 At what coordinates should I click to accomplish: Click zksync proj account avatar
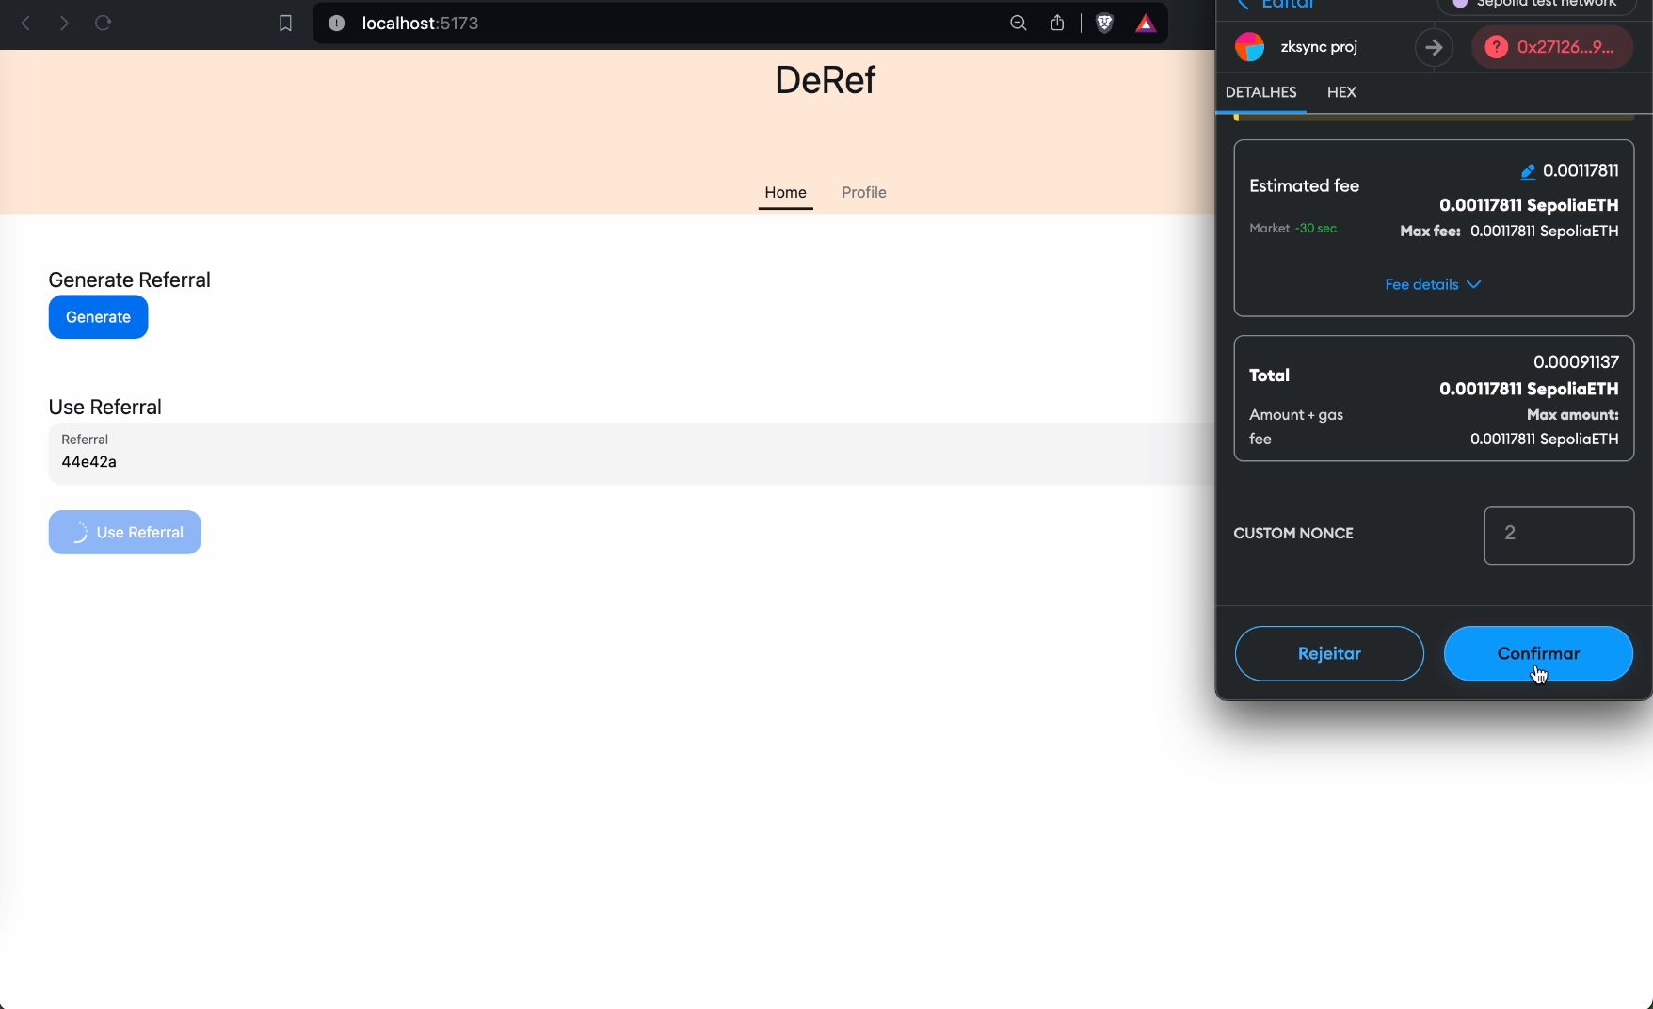click(x=1249, y=47)
